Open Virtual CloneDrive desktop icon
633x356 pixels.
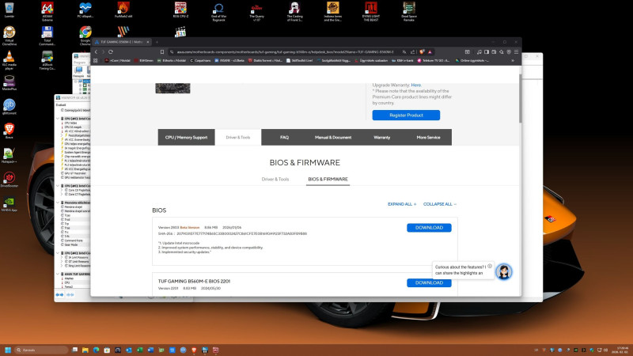(9, 36)
